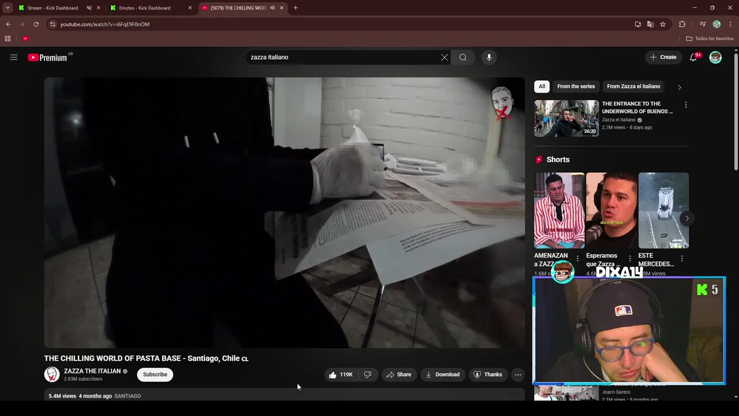Reload the page in browser

click(36, 24)
